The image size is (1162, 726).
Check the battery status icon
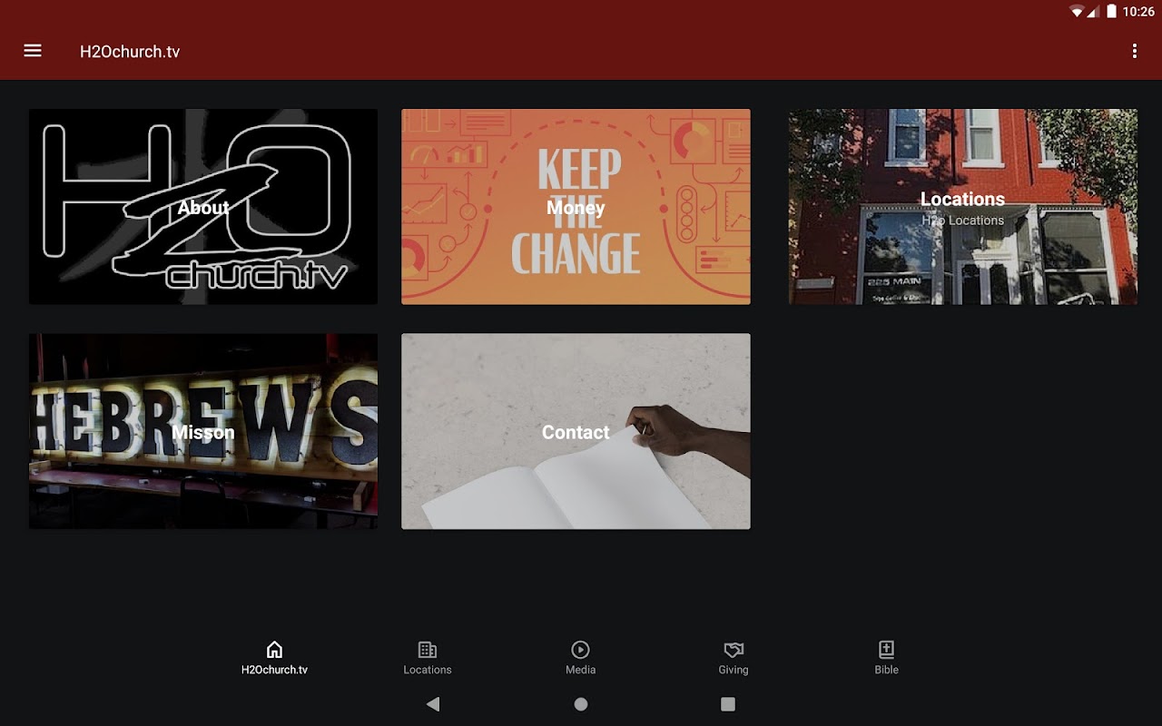click(x=1111, y=12)
